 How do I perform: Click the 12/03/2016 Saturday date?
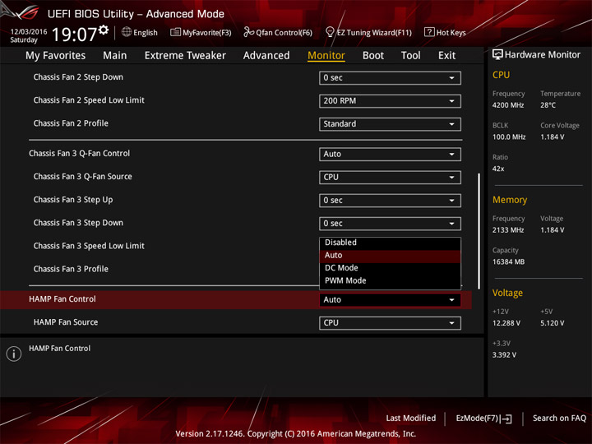[28, 35]
